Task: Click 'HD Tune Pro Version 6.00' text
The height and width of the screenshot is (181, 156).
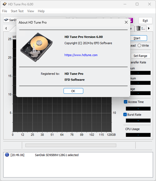Action: point(84,37)
